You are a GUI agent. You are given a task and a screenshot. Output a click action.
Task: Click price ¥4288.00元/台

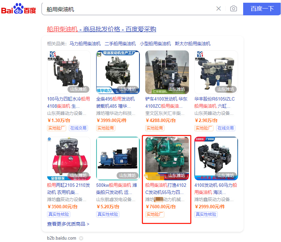coord(161,120)
